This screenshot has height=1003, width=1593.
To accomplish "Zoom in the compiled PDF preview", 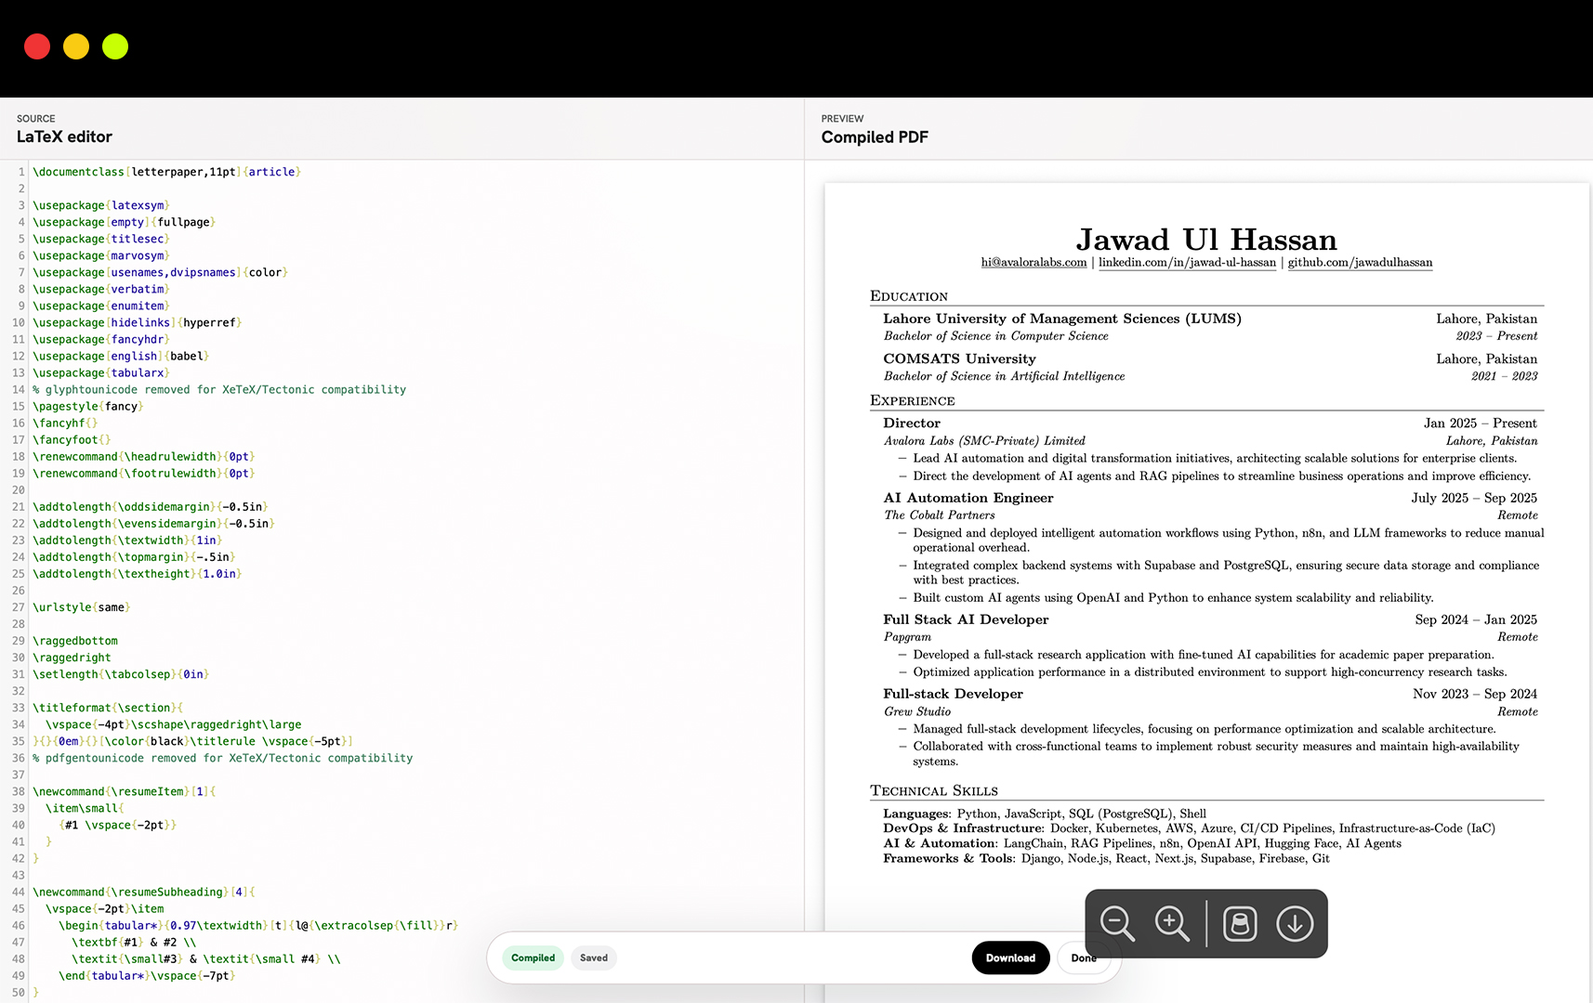I will click(1172, 924).
